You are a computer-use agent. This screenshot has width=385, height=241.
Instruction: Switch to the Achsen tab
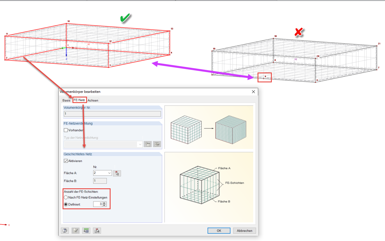click(x=93, y=100)
